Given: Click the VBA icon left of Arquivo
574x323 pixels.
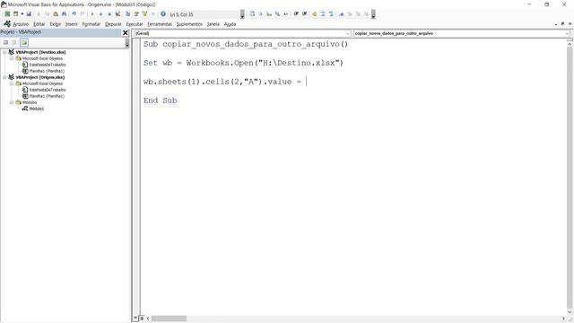Looking at the screenshot, I should [7, 24].
